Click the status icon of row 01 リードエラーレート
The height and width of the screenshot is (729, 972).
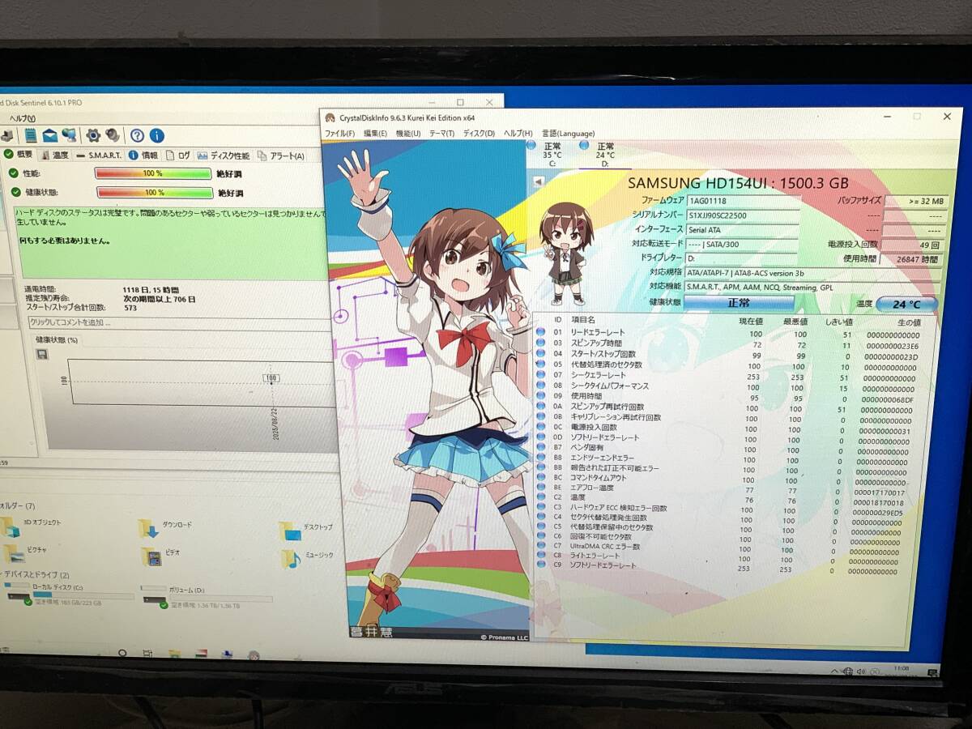(x=540, y=332)
